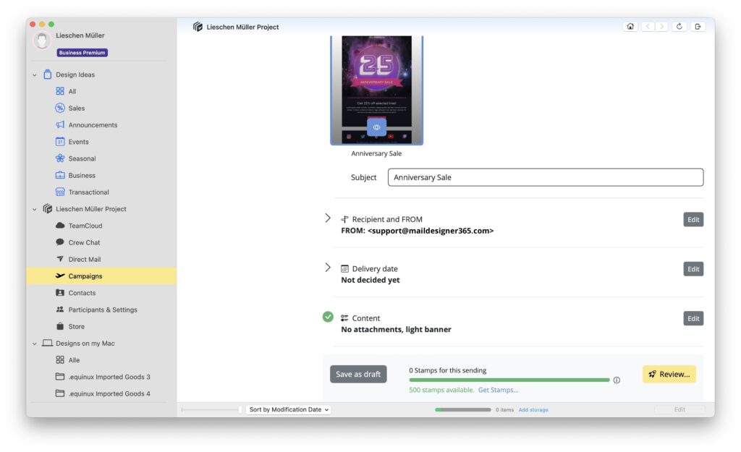The width and height of the screenshot is (741, 452).
Task: Click the Business briefcase icon
Action: pos(60,175)
